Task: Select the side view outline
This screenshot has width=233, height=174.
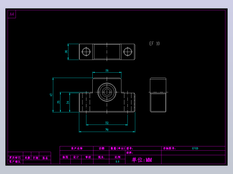Action: 158,95
